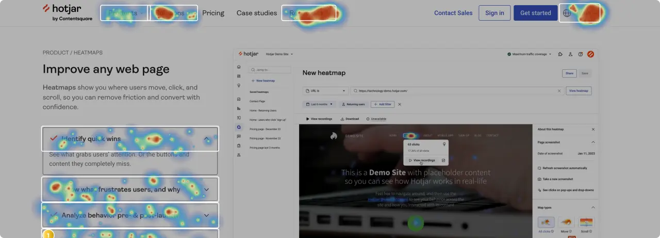
Task: Click the Feedback icon in demo sidebar
Action: [x=238, y=136]
